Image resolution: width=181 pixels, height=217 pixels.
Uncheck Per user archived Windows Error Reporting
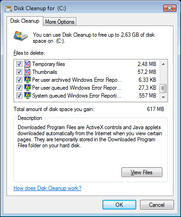[19, 80]
